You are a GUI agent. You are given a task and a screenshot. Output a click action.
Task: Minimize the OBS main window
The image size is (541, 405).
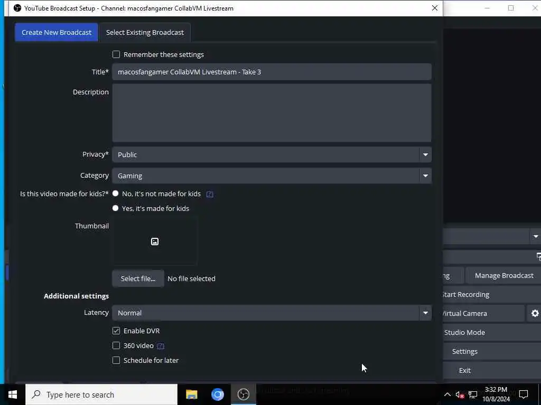click(487, 8)
